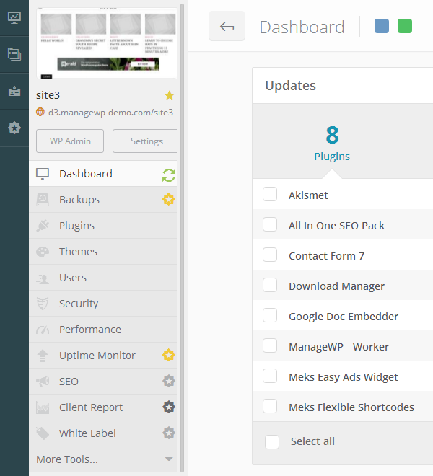Check the Contact Form 7 checkbox
433x476 pixels.
tap(270, 255)
